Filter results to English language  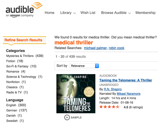click(11, 105)
